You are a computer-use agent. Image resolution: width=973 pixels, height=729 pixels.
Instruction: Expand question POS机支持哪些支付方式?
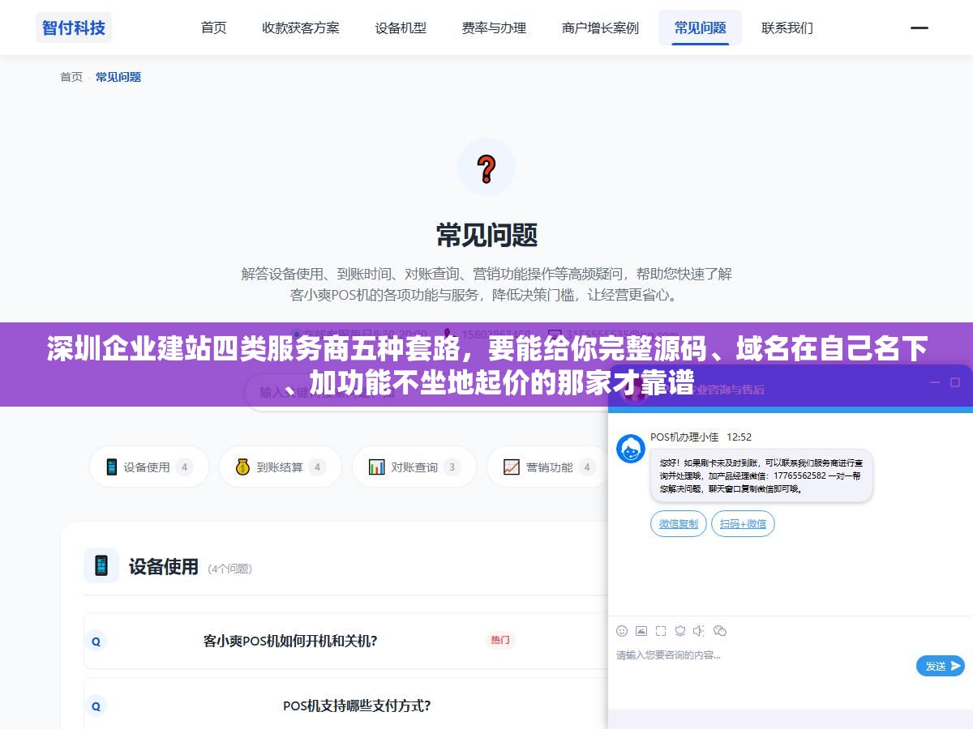pyautogui.click(x=346, y=706)
